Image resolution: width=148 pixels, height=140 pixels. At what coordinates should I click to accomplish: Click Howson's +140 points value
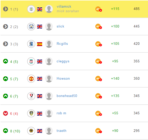[115, 78]
